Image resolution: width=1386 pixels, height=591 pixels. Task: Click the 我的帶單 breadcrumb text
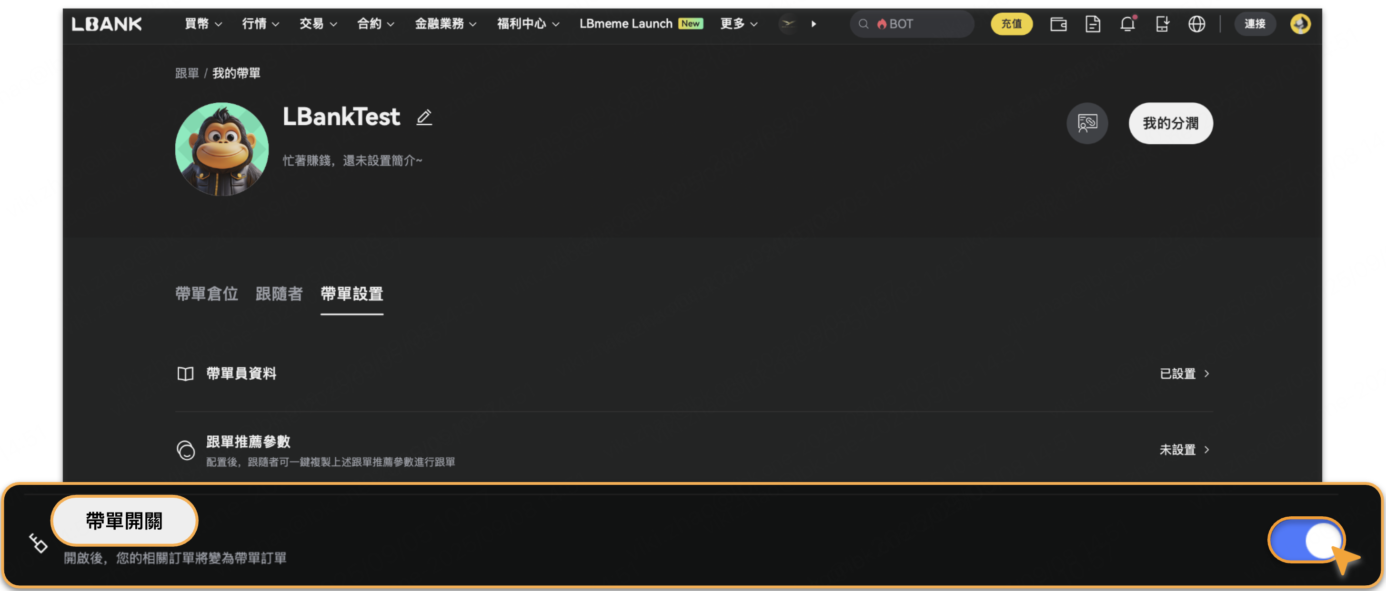click(x=236, y=73)
